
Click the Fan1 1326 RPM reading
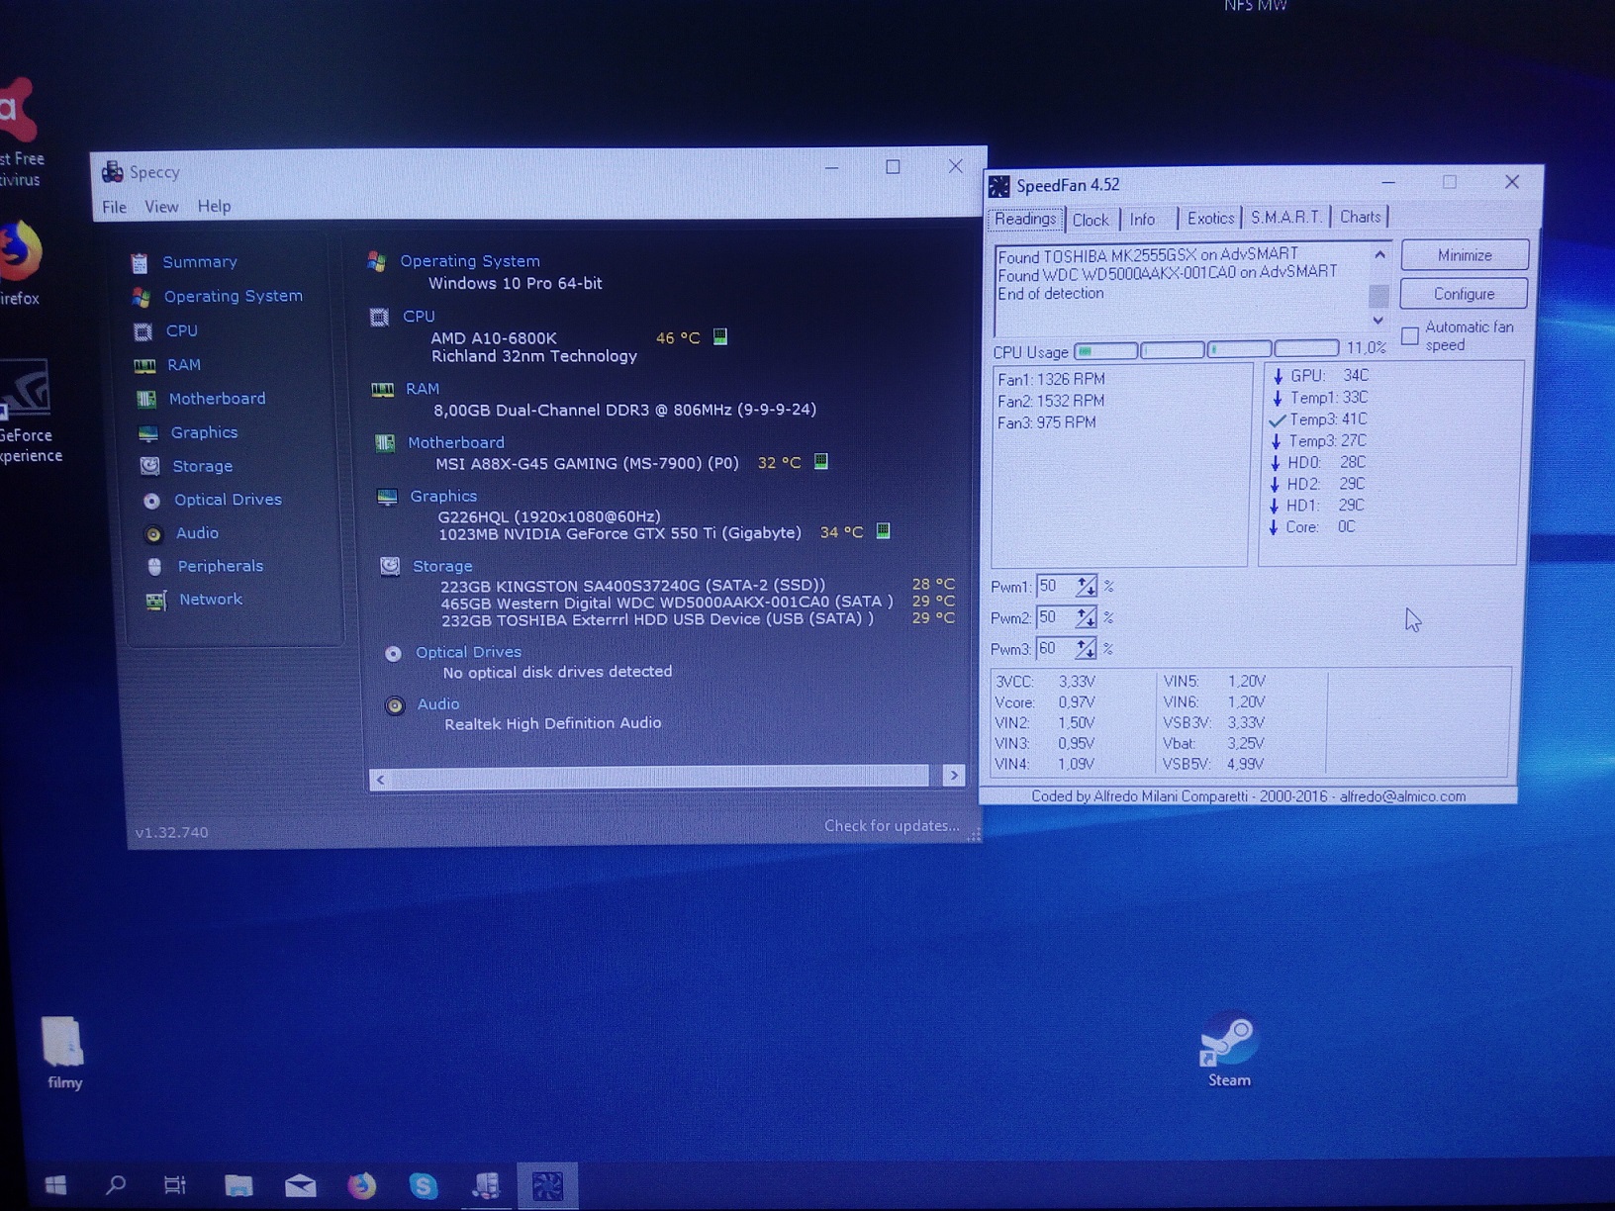[x=1051, y=380]
